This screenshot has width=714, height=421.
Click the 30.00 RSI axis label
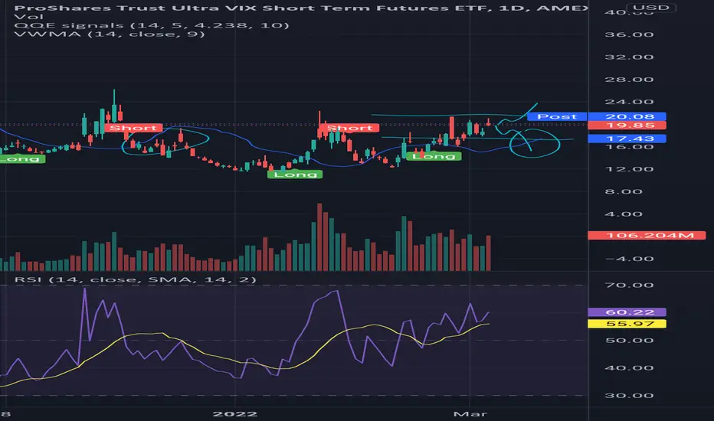point(629,396)
